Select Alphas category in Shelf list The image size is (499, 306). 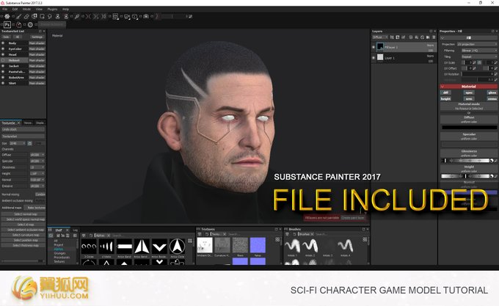point(59,249)
